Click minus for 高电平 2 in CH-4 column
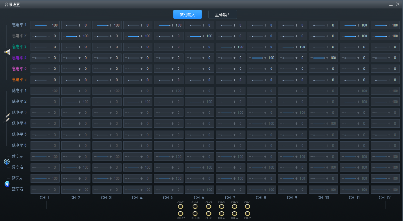 coord(126,36)
